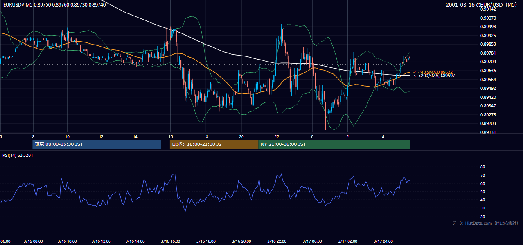Click the hour label 22 under the price chart

tap(277, 136)
